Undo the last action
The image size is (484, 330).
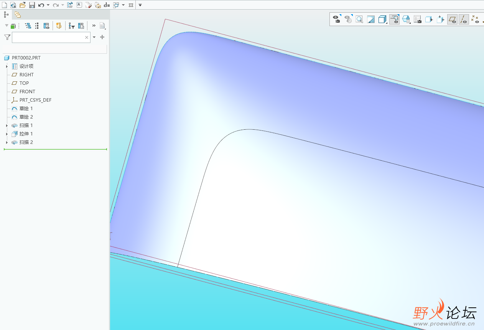pos(41,5)
